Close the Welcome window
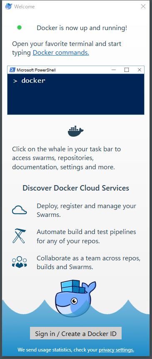 (143, 6)
